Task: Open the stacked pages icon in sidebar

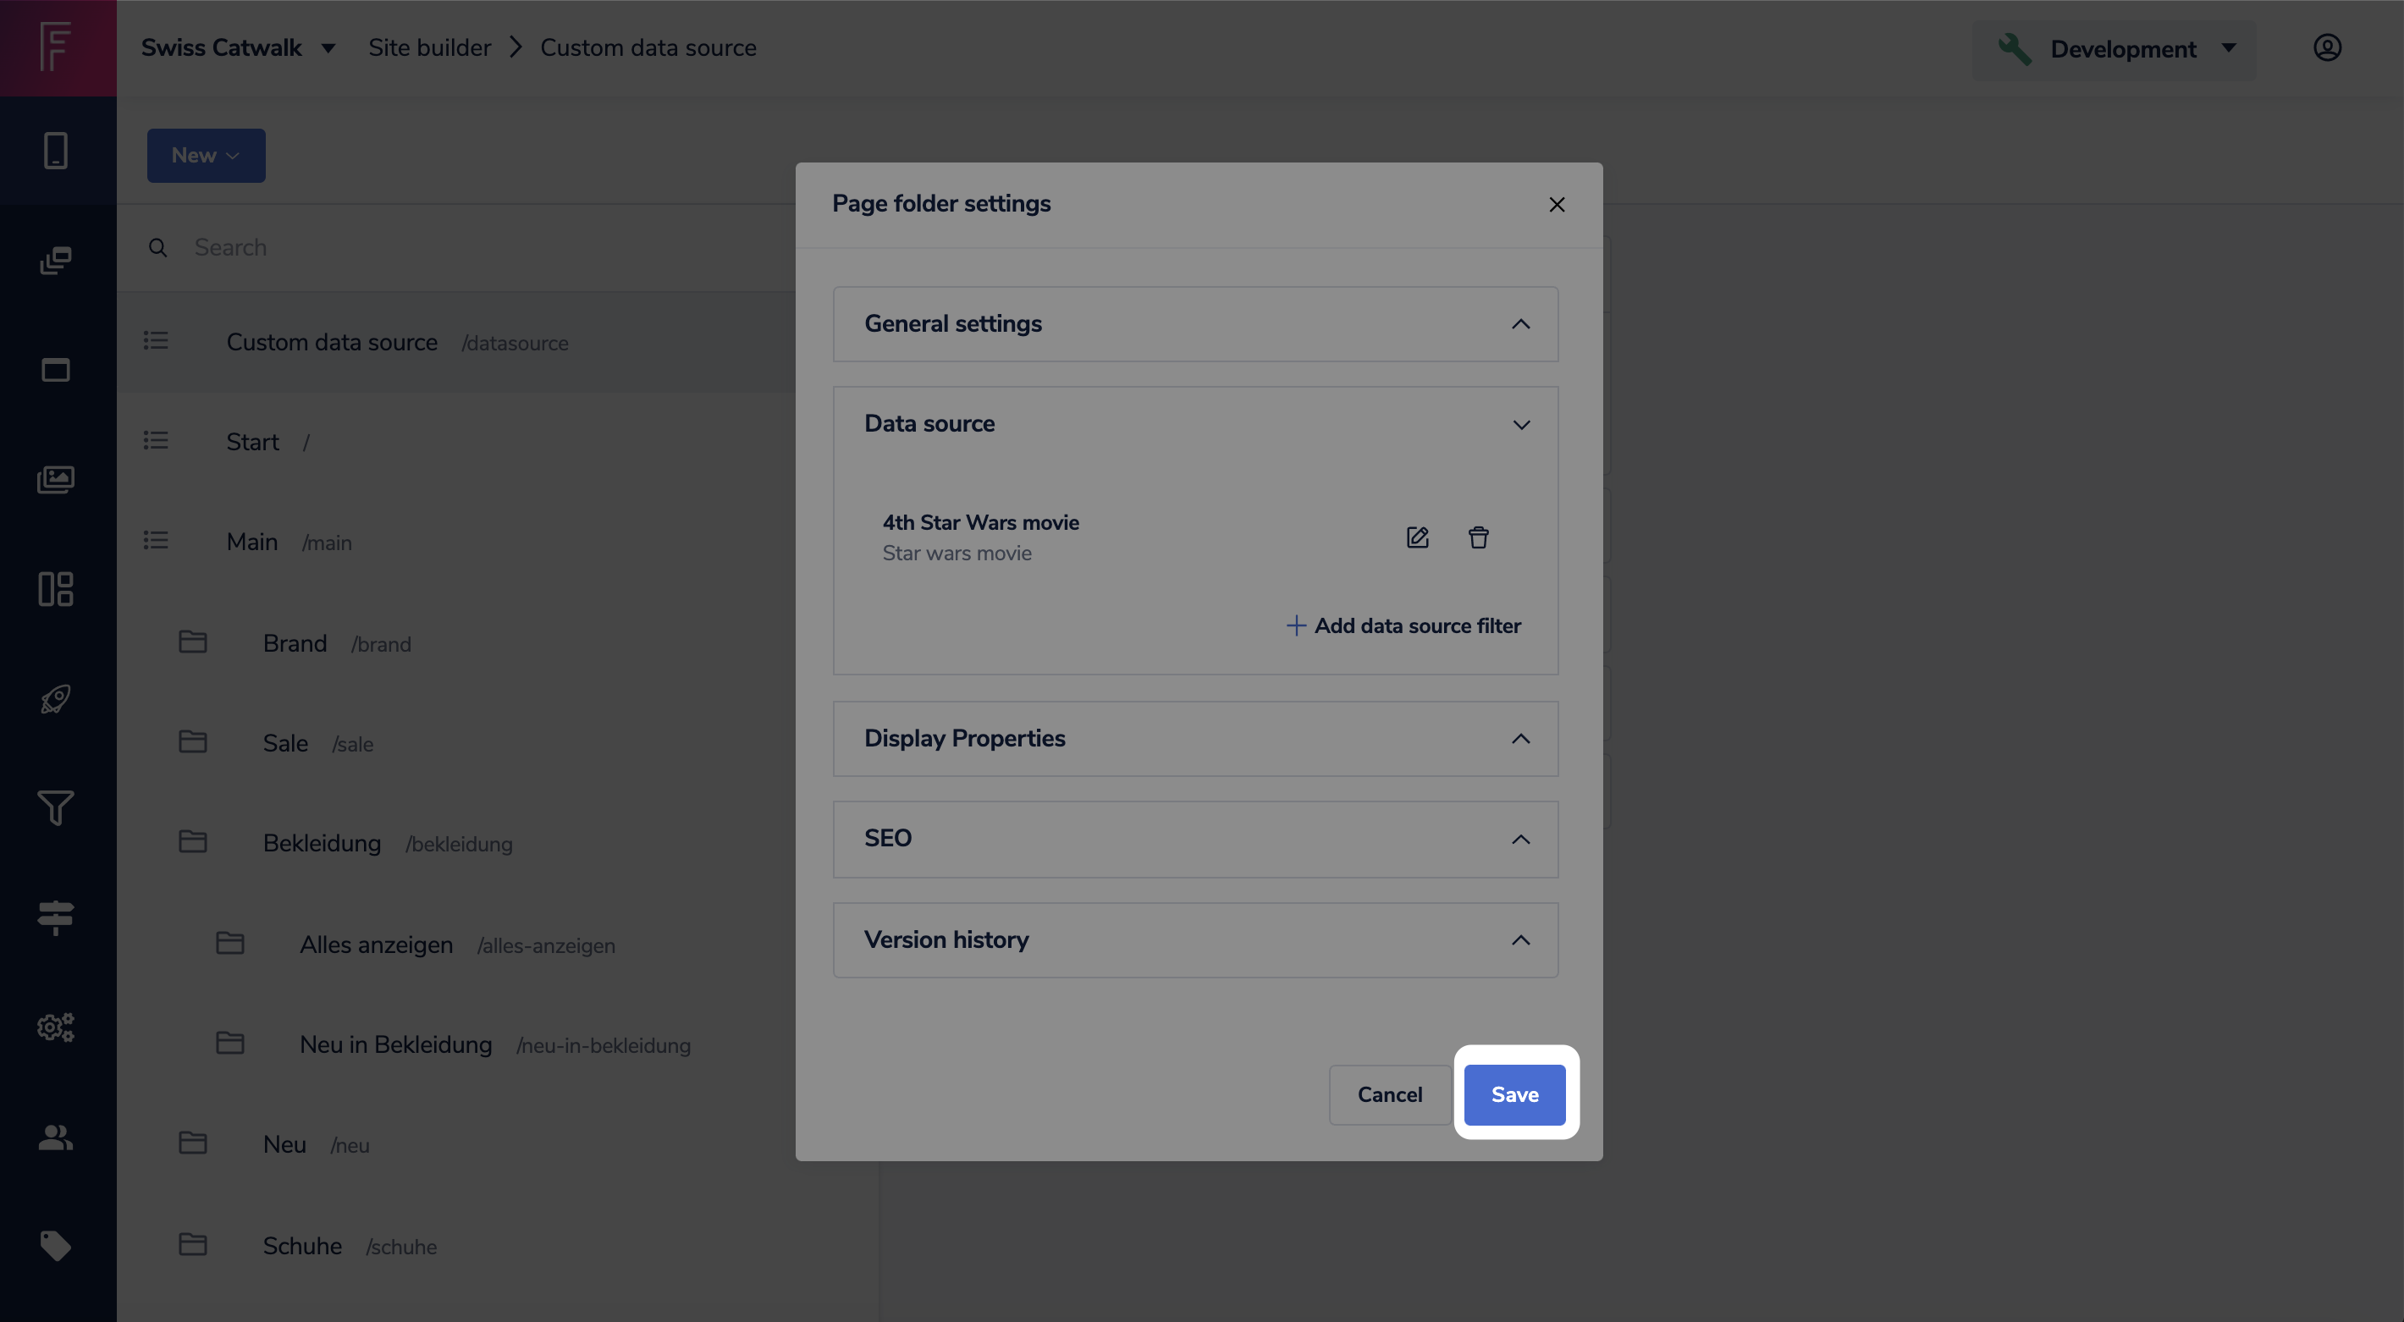Action: coord(56,261)
